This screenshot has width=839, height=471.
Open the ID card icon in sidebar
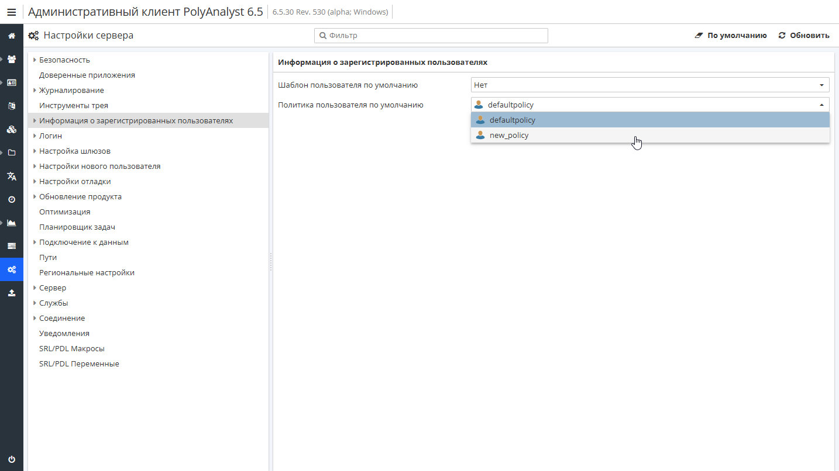point(12,82)
